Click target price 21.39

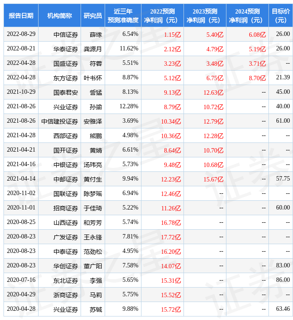pyautogui.click(x=283, y=77)
